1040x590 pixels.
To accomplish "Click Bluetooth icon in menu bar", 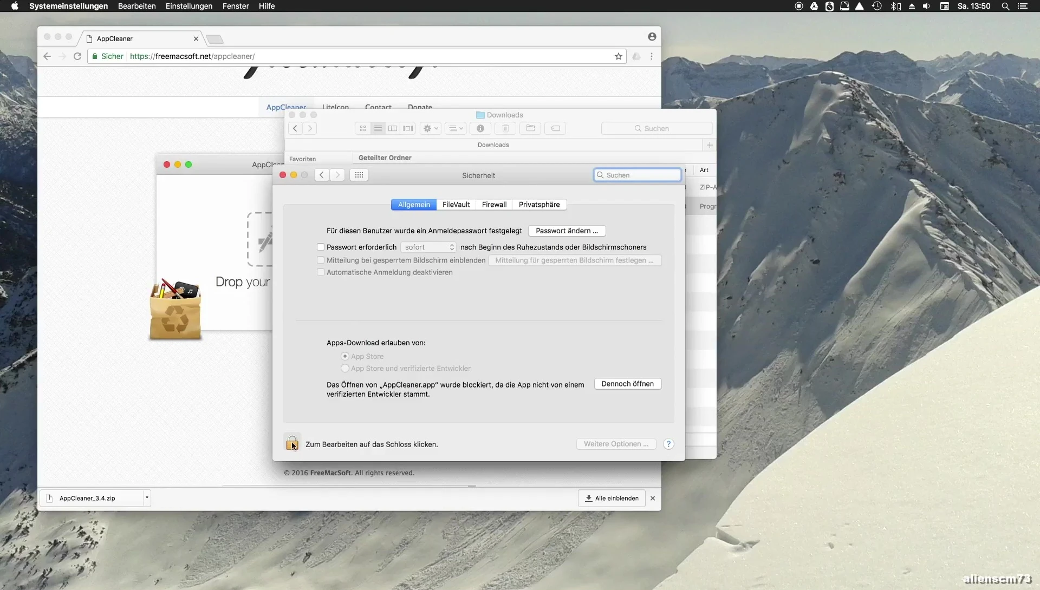I will [895, 6].
